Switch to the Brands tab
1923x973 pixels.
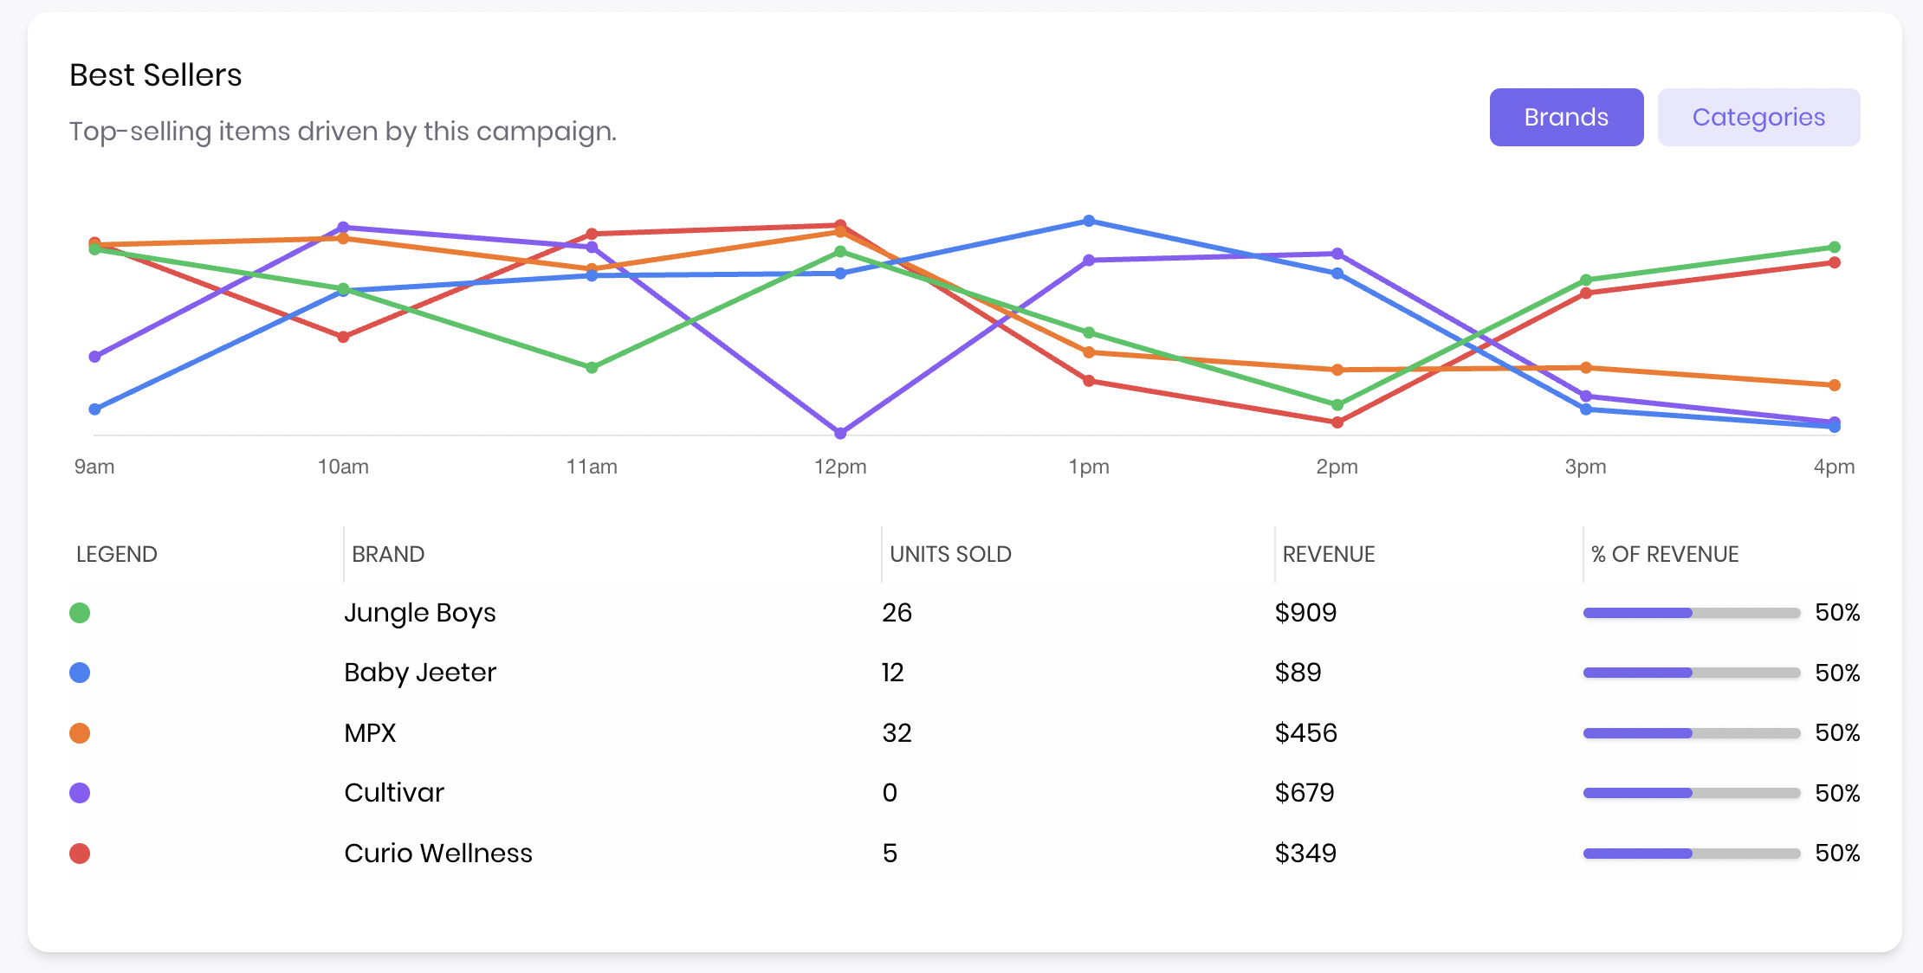(1566, 117)
